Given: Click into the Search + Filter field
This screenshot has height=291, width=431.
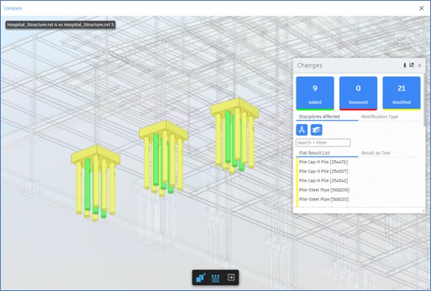Looking at the screenshot, I should [x=323, y=143].
